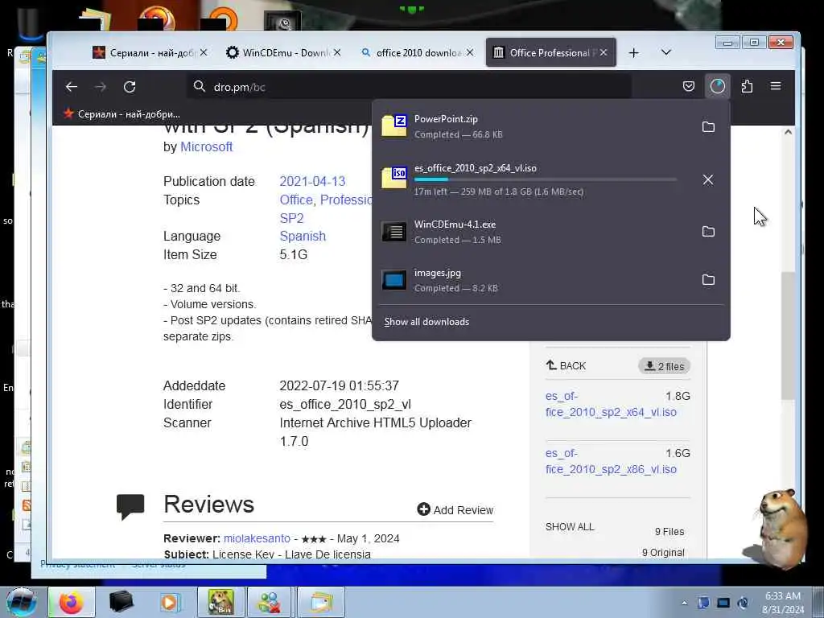Close the Office Professional tab
This screenshot has width=824, height=618.
point(604,52)
